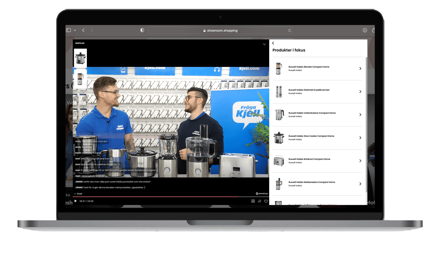
Task: Go back from the Produkter i fokus panel
Action: click(273, 43)
